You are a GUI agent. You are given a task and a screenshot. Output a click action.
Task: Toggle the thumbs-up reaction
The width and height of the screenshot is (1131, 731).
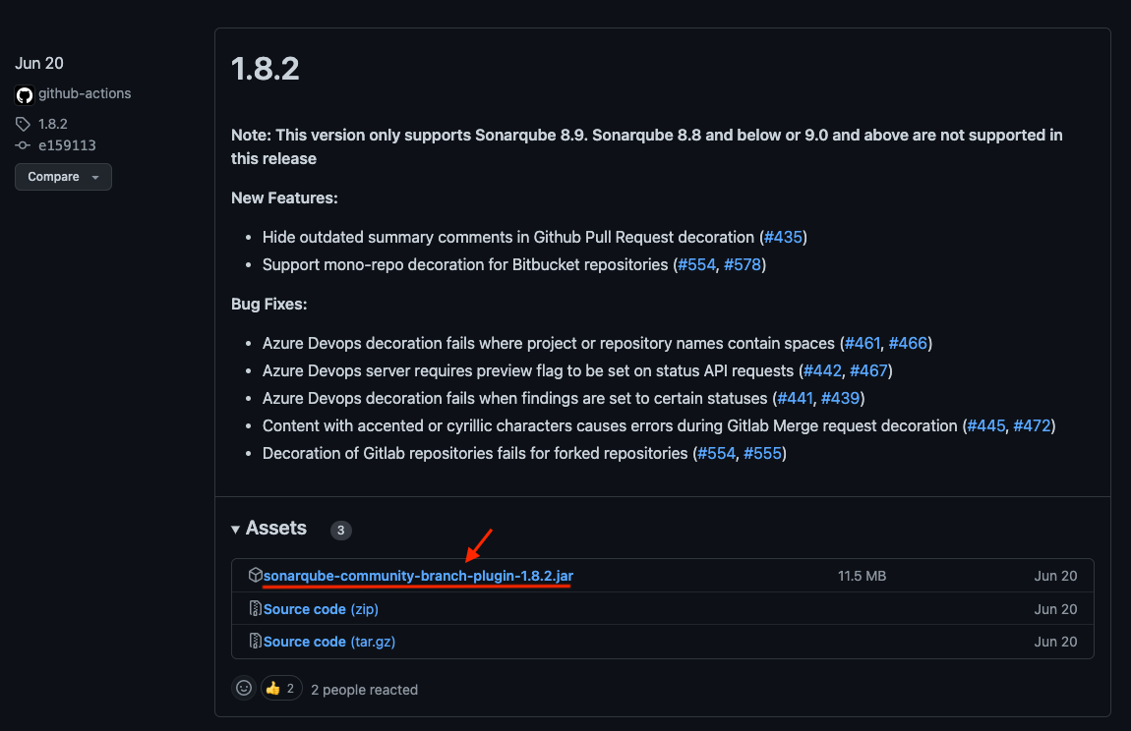pyautogui.click(x=279, y=687)
